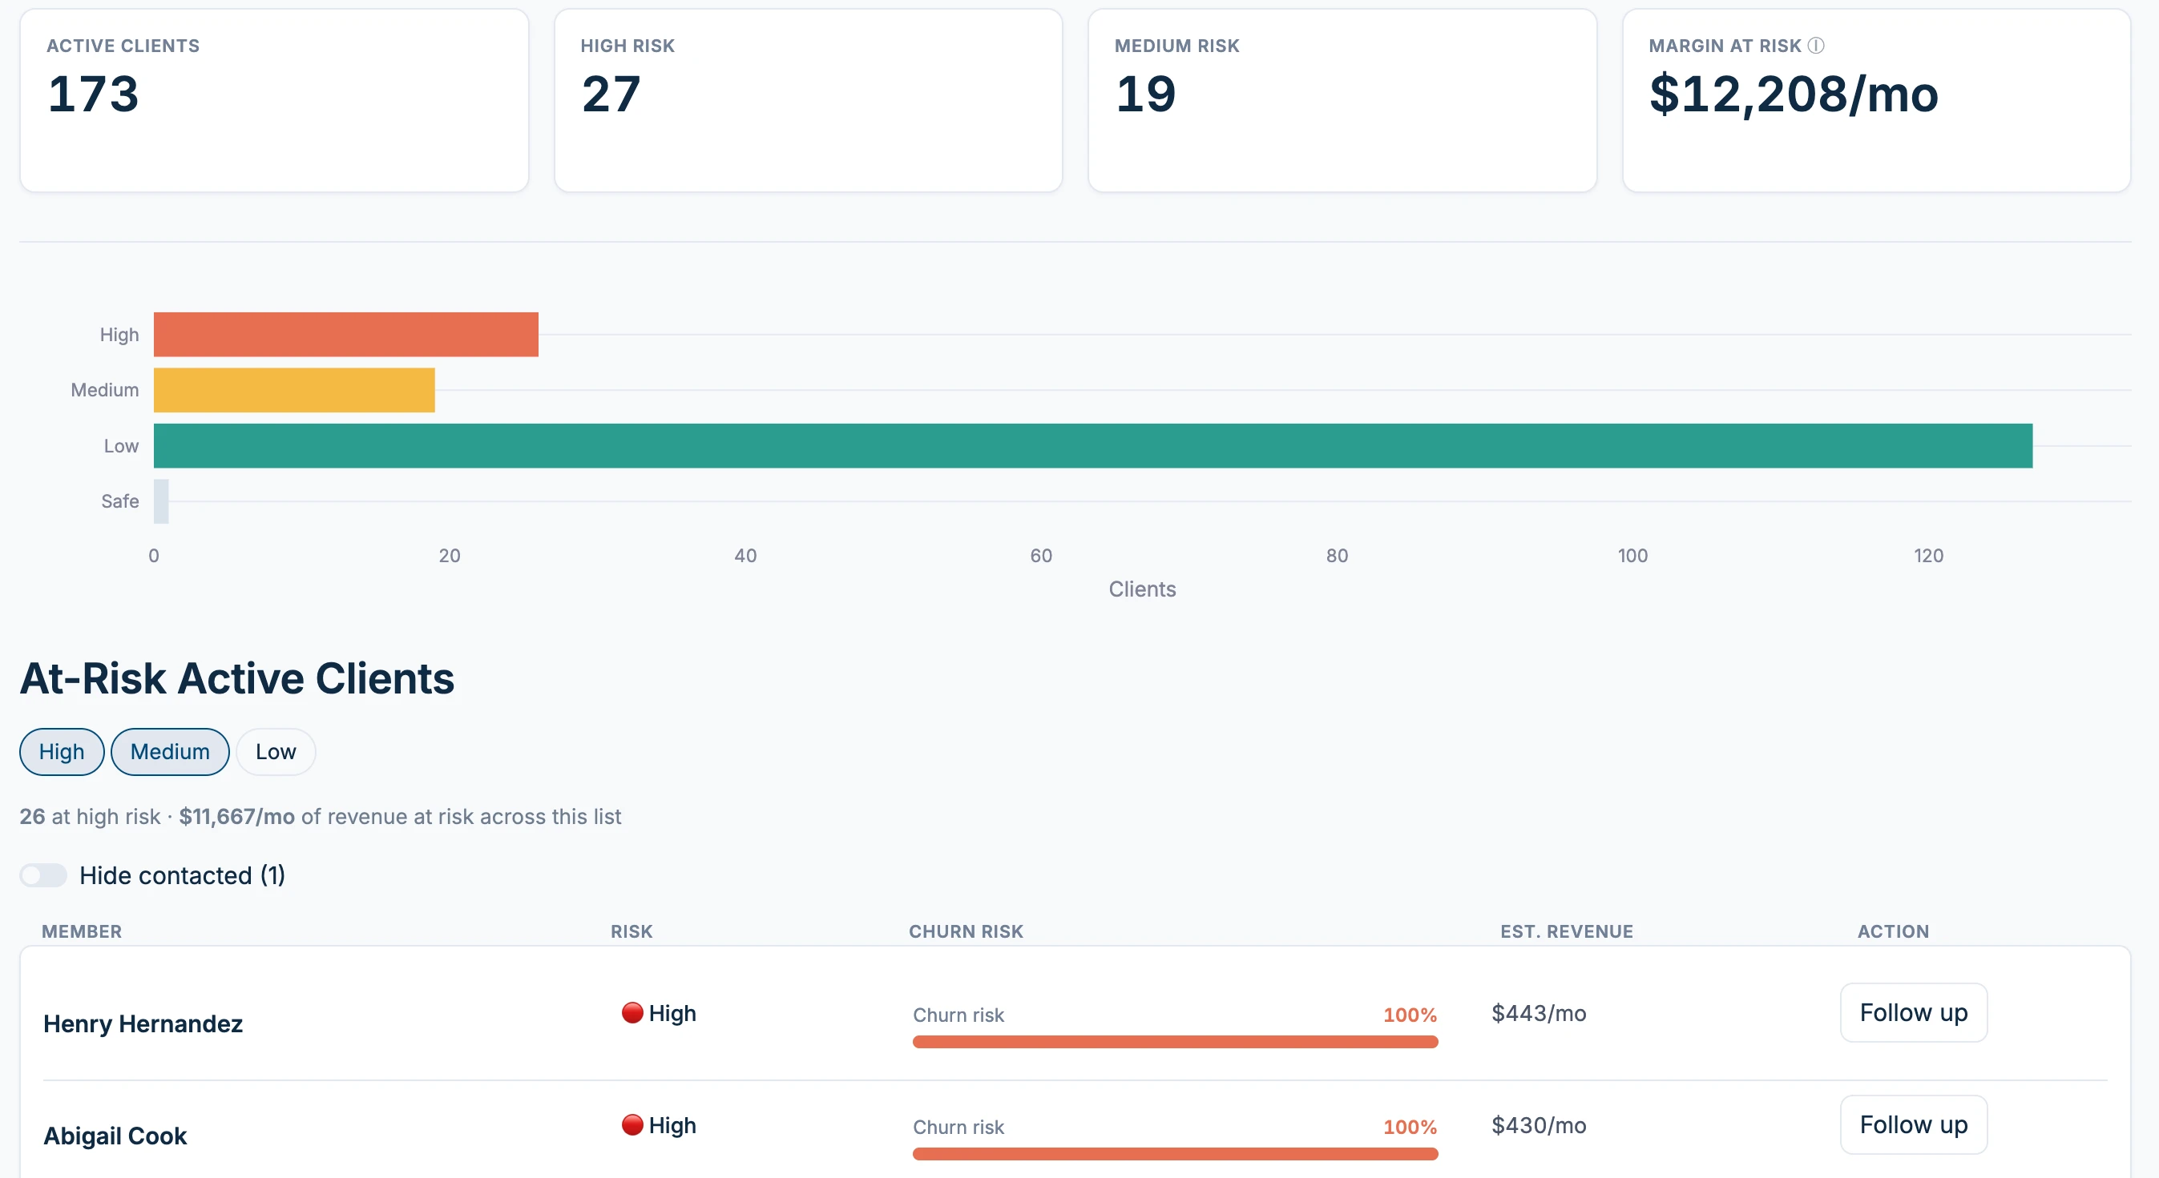Click the $430/mo revenue value
The image size is (2159, 1178).
tap(1539, 1125)
